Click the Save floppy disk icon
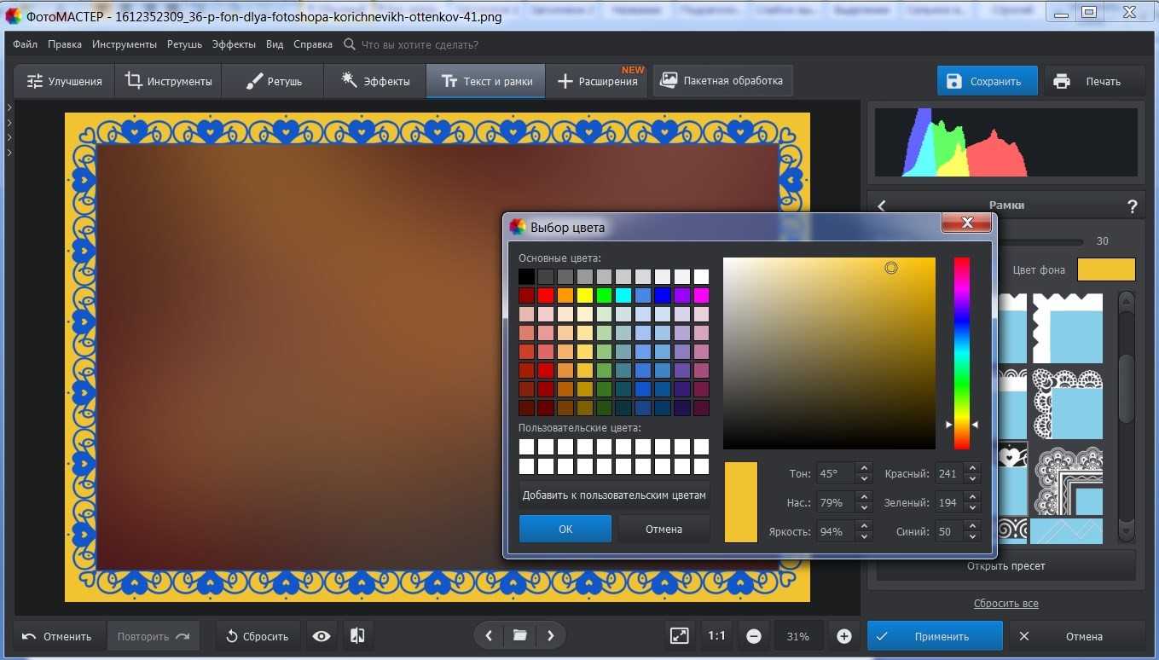The height and width of the screenshot is (660, 1159). (953, 82)
